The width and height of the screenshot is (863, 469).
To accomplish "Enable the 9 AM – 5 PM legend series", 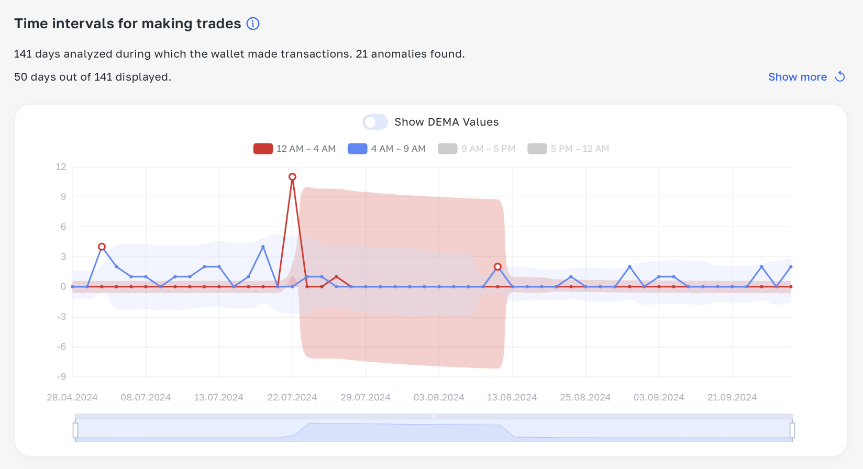I will (477, 149).
